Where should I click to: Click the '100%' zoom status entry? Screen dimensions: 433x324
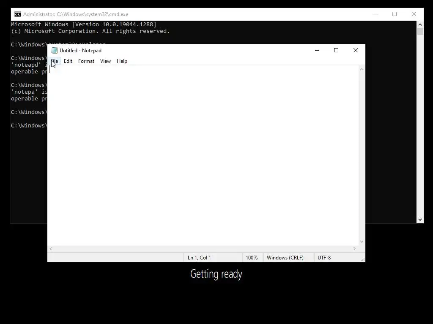[x=252, y=258]
